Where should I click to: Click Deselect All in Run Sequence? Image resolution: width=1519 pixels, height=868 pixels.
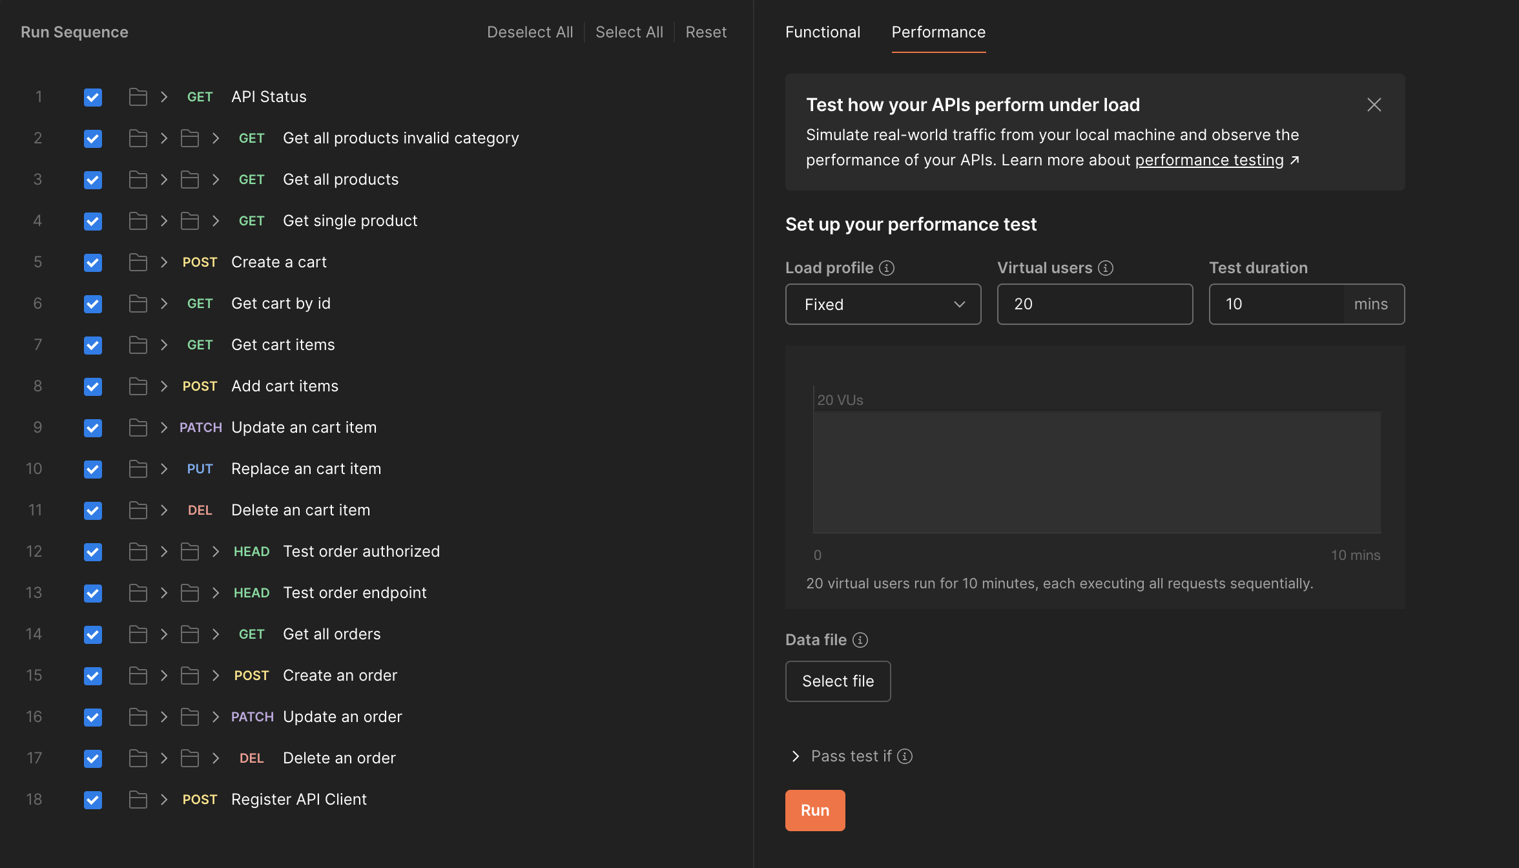click(530, 32)
